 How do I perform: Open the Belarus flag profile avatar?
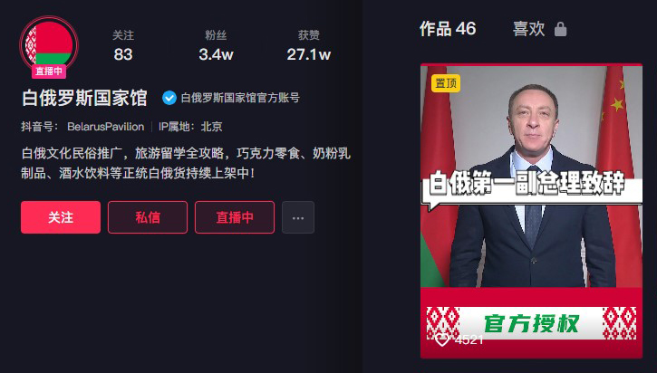pos(49,44)
